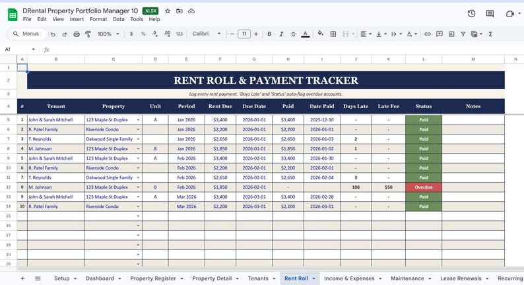Click the Menus search box
524x285 pixels.
point(27,34)
